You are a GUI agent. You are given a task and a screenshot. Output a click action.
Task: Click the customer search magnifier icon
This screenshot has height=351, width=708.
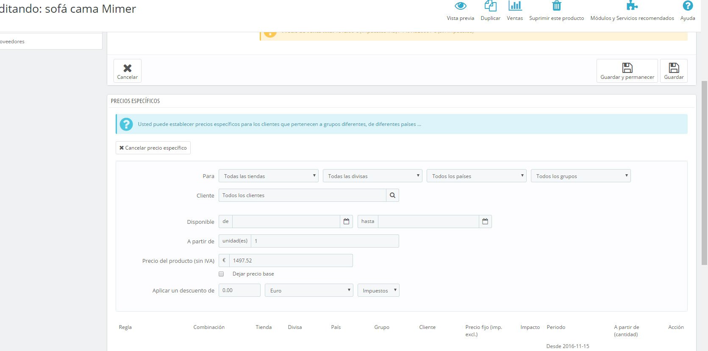pos(392,195)
